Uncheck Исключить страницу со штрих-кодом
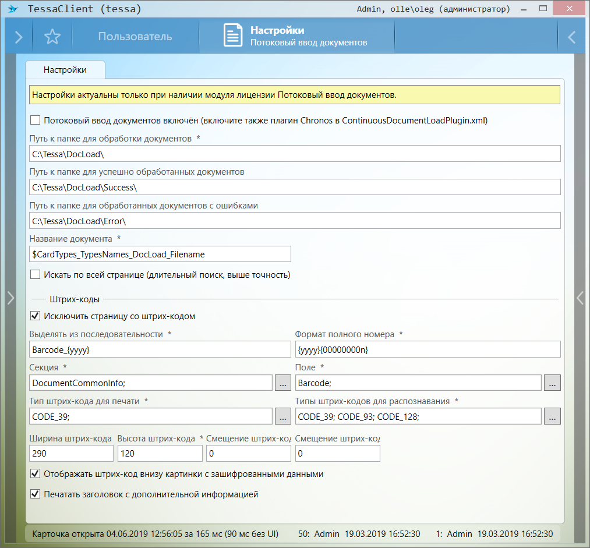 click(x=36, y=316)
